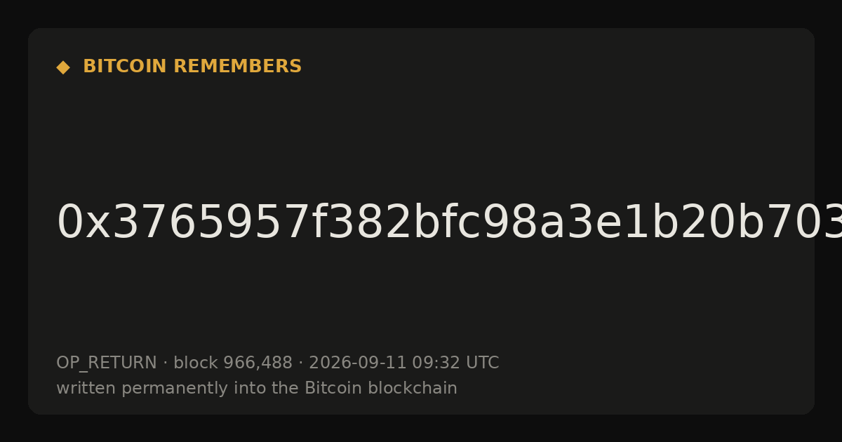Click the dot separator before the date
This screenshot has width=842, height=442.
[x=301, y=363]
